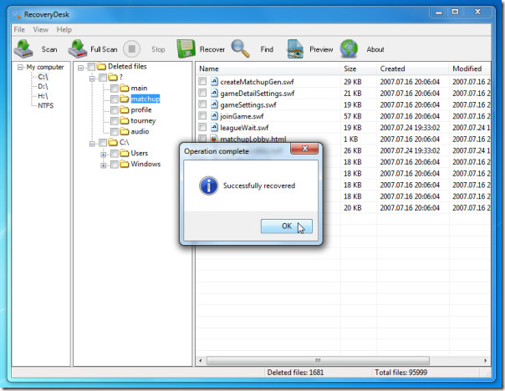
Task: Select the matchup folder label
Action: pyautogui.click(x=145, y=99)
